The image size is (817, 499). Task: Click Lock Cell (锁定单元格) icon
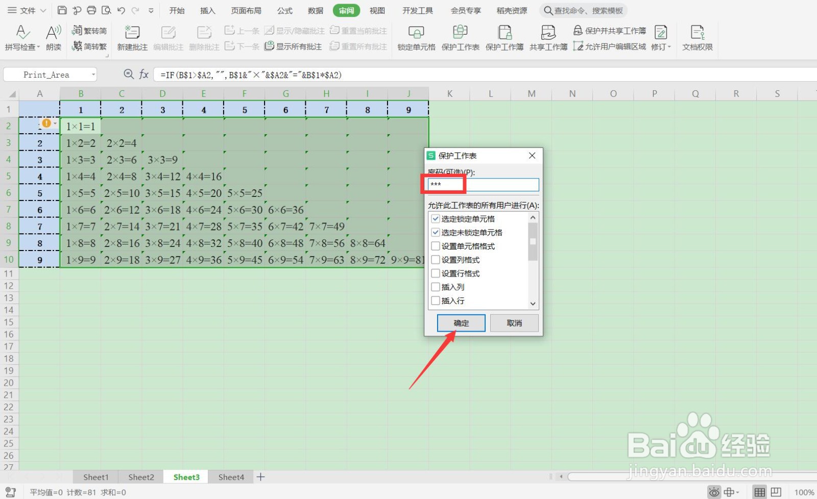coord(416,38)
